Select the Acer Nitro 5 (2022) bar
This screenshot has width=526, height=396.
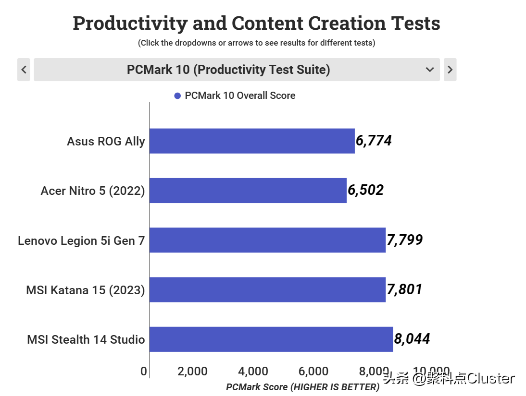[x=248, y=190]
